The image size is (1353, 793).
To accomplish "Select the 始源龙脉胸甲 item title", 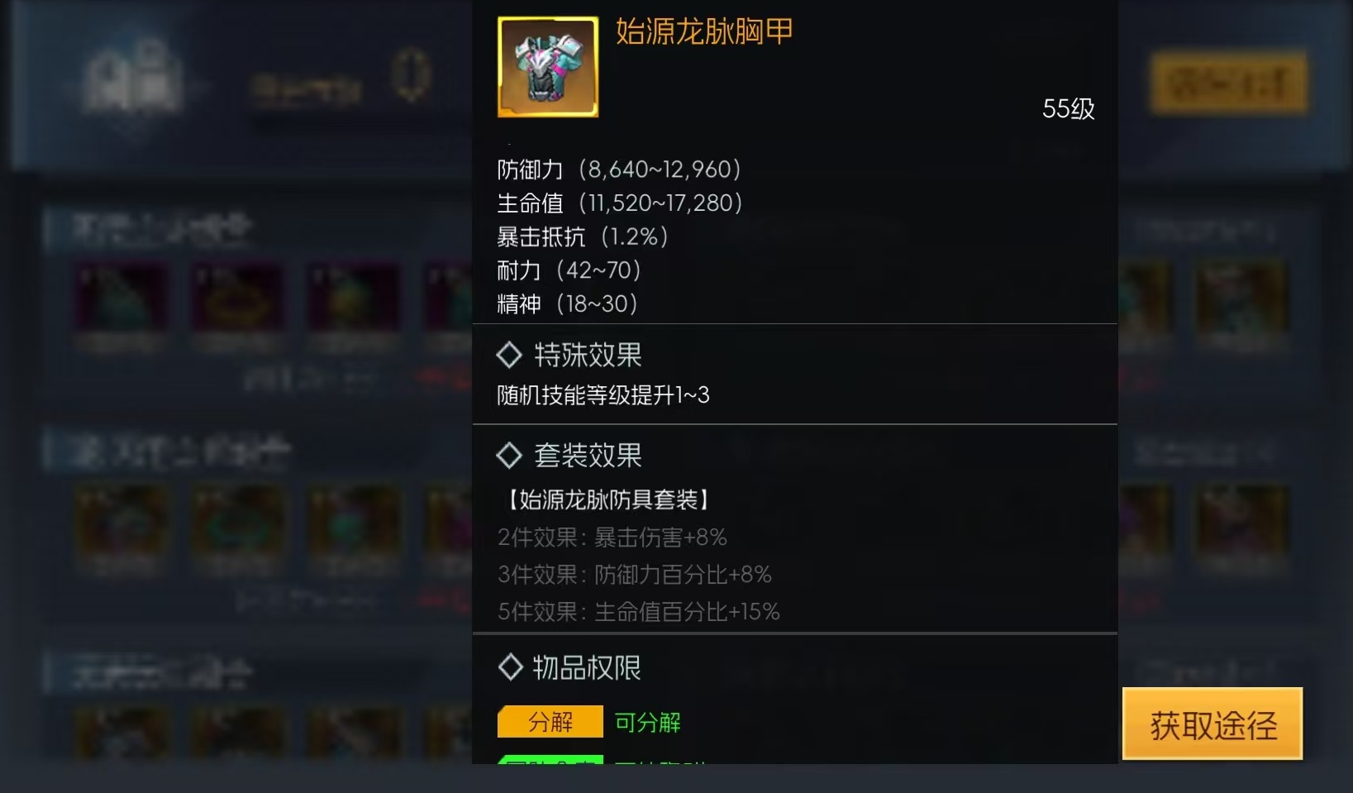I will (704, 31).
